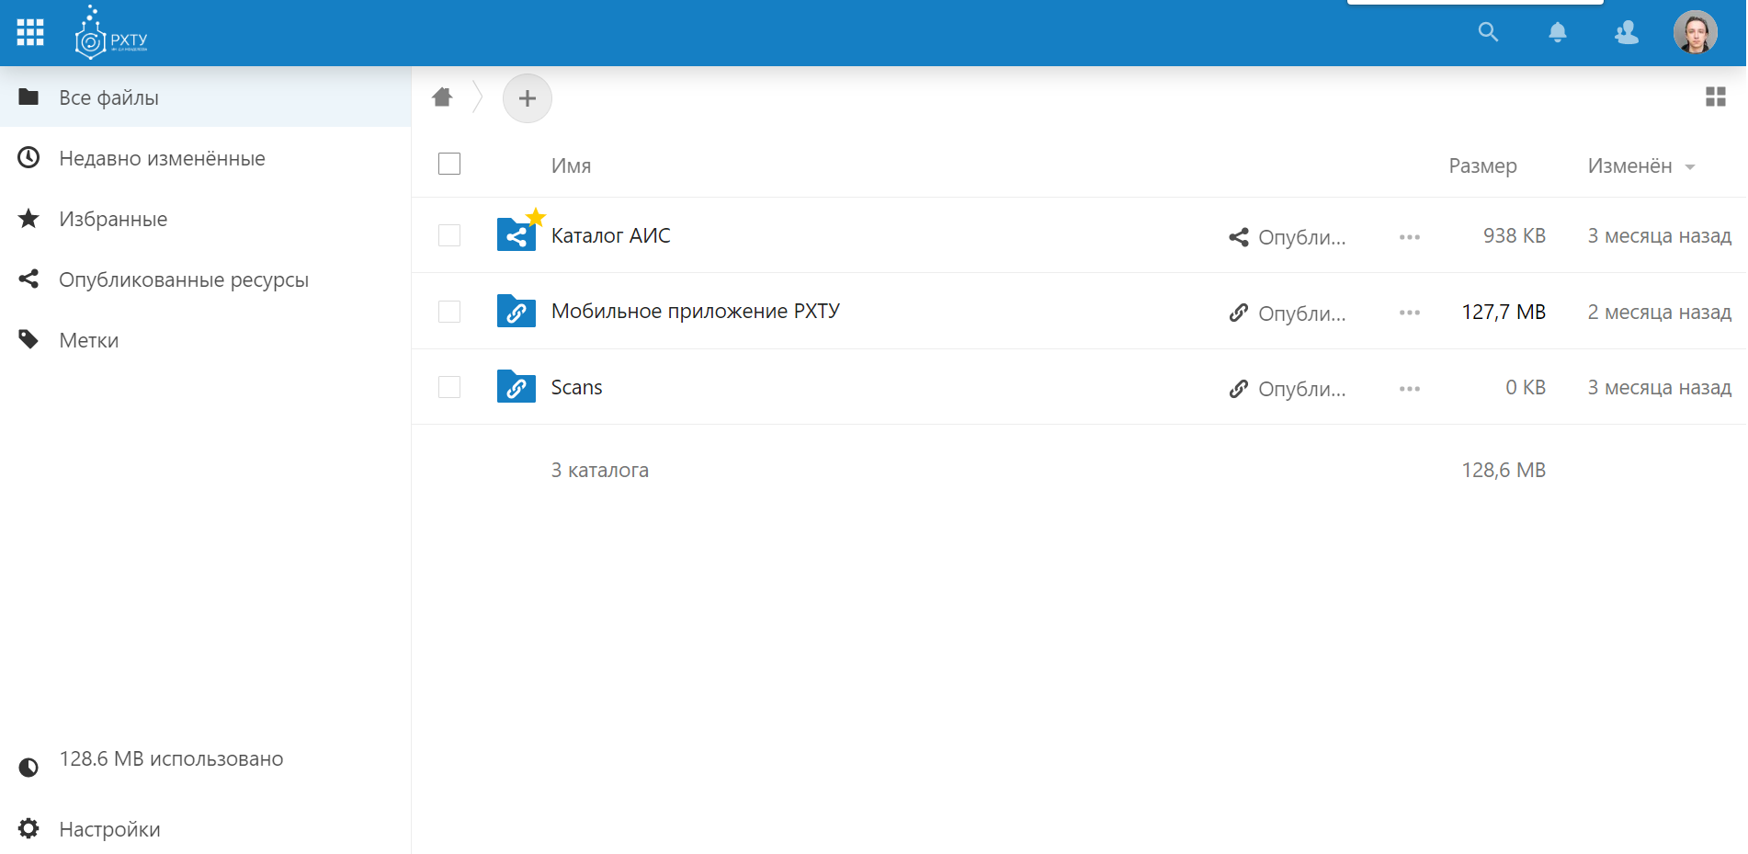Tick the select-all checkbox in header
This screenshot has width=1748, height=854.
[x=449, y=164]
